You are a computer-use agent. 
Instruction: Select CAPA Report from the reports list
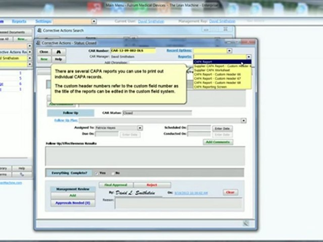pos(222,62)
